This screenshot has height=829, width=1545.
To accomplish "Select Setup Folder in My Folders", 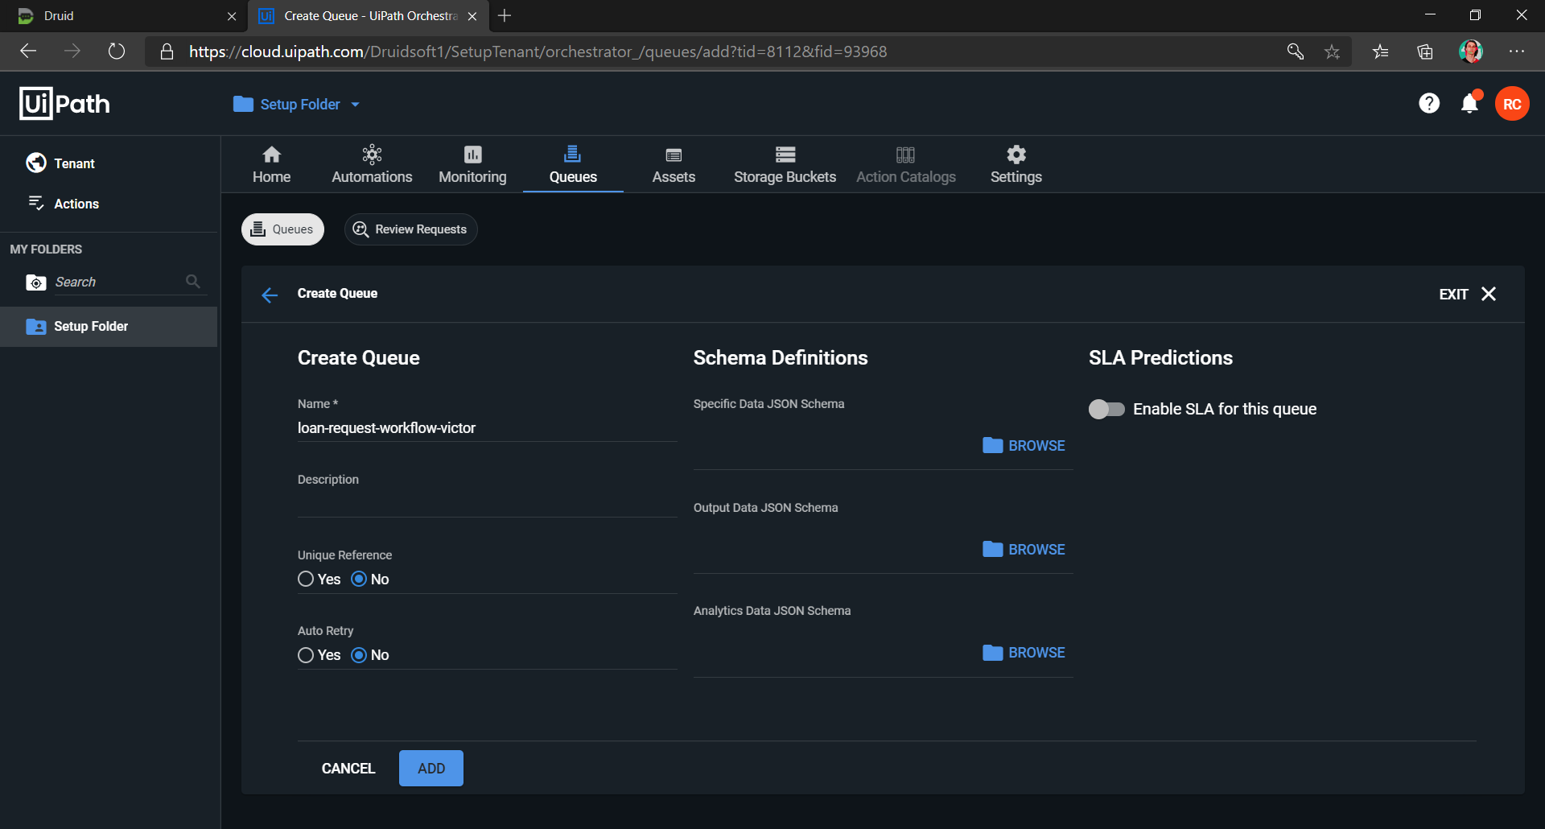I will click(x=109, y=326).
